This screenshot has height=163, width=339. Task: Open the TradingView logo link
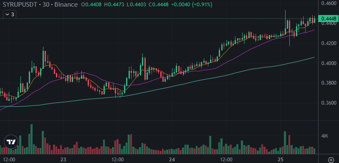click(x=11, y=142)
